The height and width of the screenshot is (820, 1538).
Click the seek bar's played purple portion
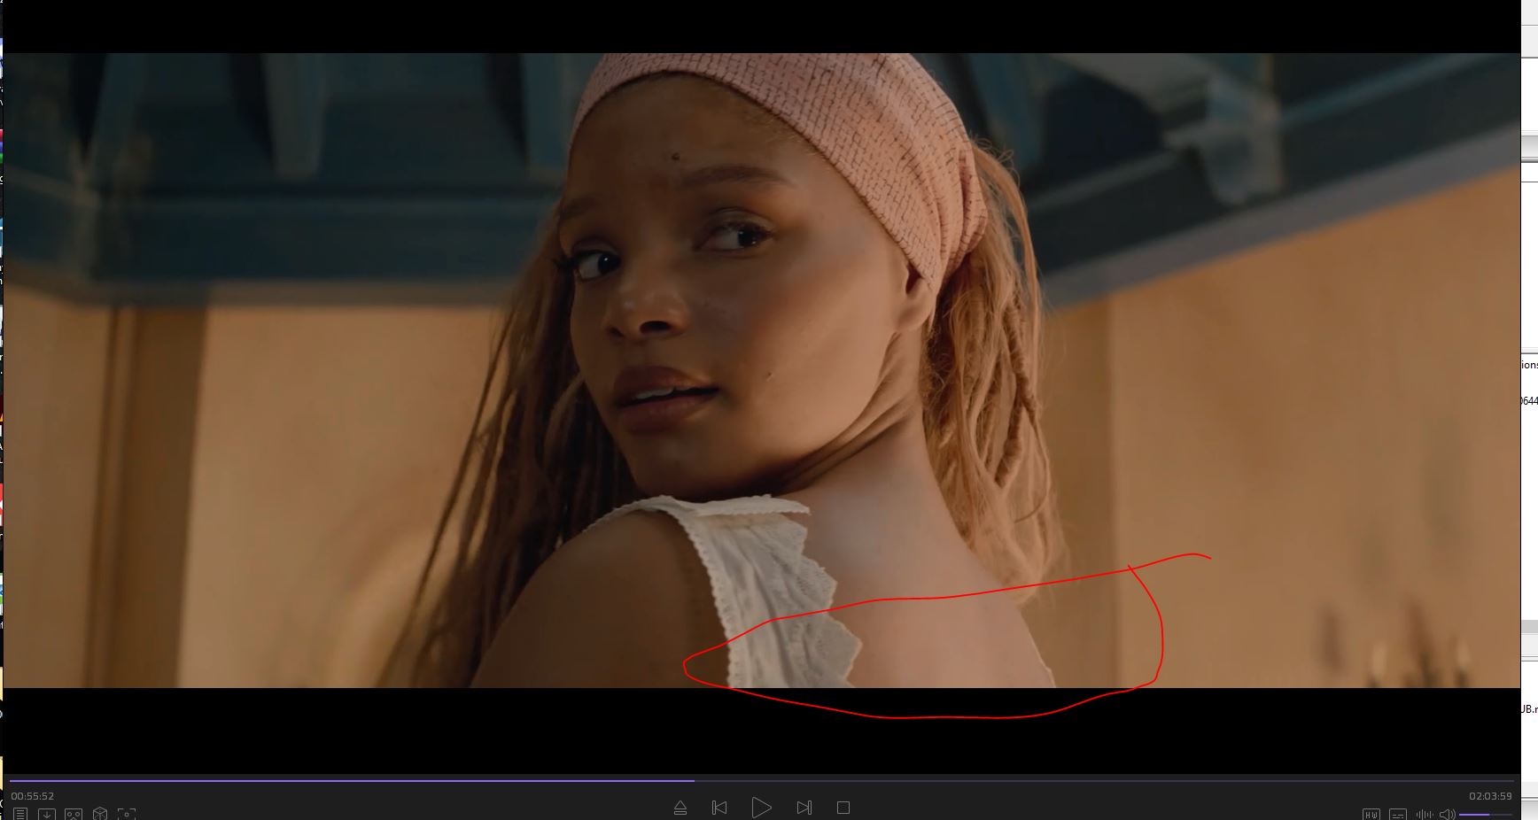[x=354, y=781]
